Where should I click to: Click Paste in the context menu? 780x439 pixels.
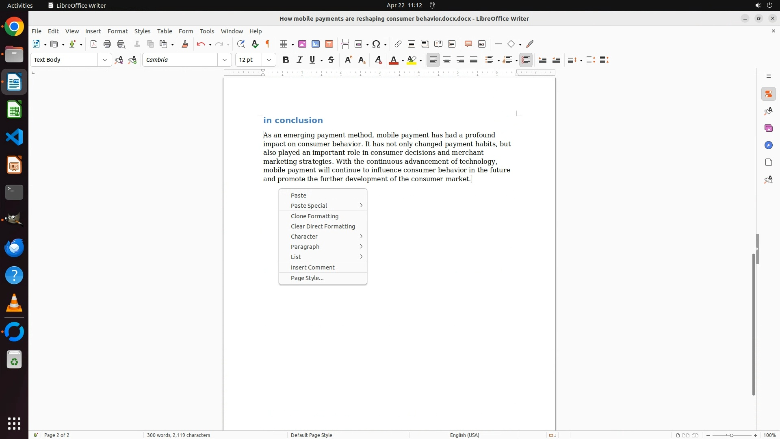tap(298, 196)
